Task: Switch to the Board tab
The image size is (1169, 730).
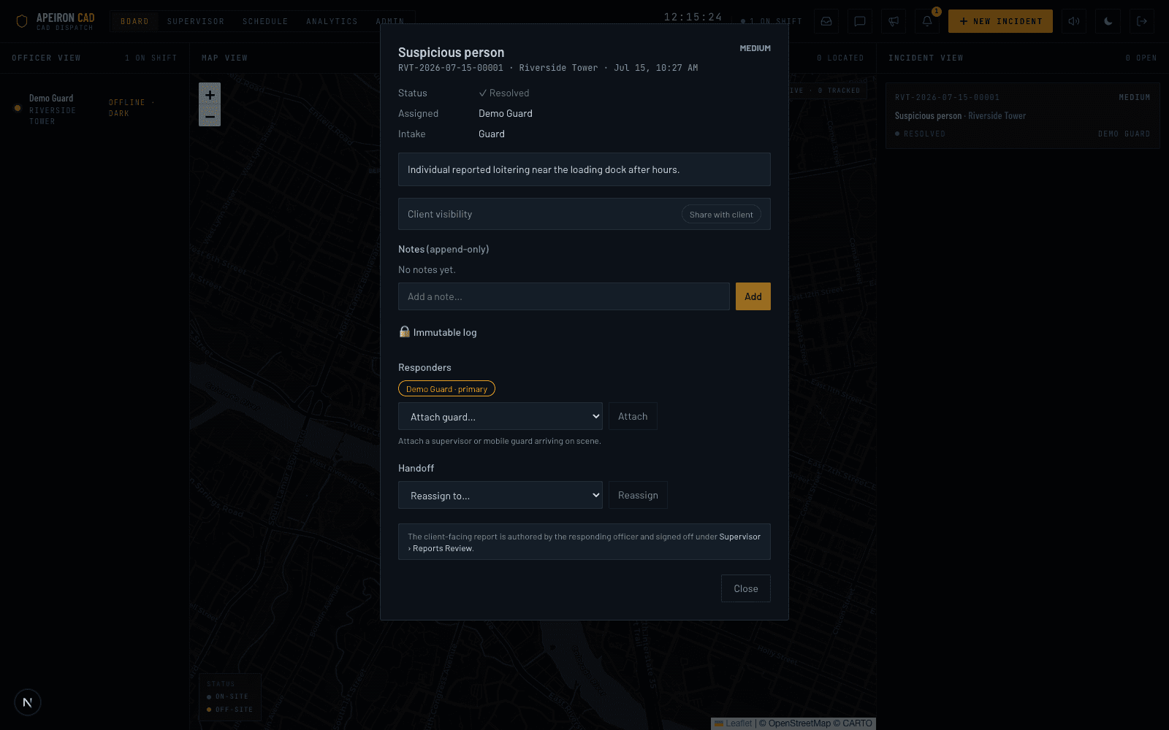Action: [x=134, y=21]
